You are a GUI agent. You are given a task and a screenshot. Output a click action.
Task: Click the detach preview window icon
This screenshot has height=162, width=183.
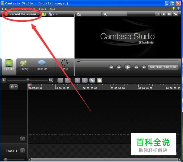[x=176, y=14]
